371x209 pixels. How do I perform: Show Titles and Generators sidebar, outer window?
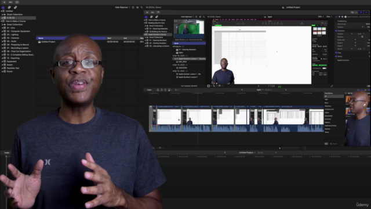tap(16, 8)
